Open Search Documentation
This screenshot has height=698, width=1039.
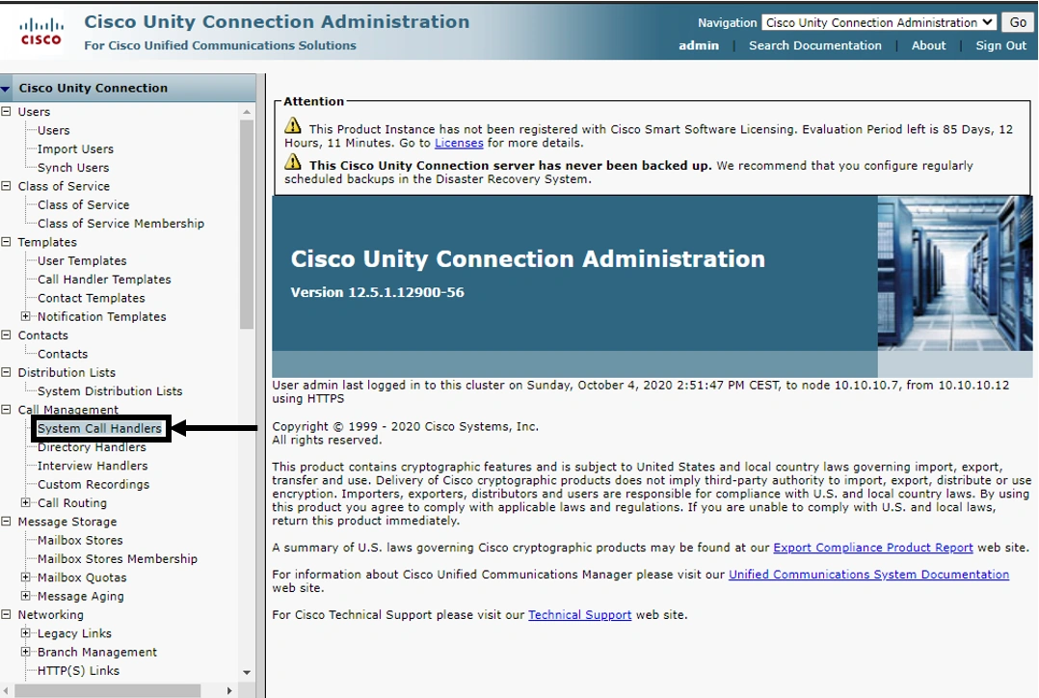(815, 45)
